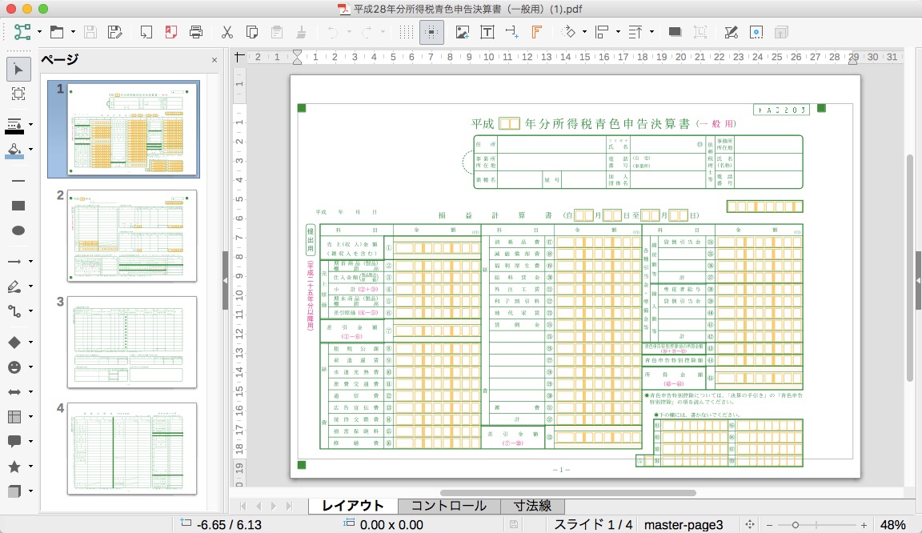Expand the Transformations dropdown arrow
The width and height of the screenshot is (922, 533).
coord(584,32)
